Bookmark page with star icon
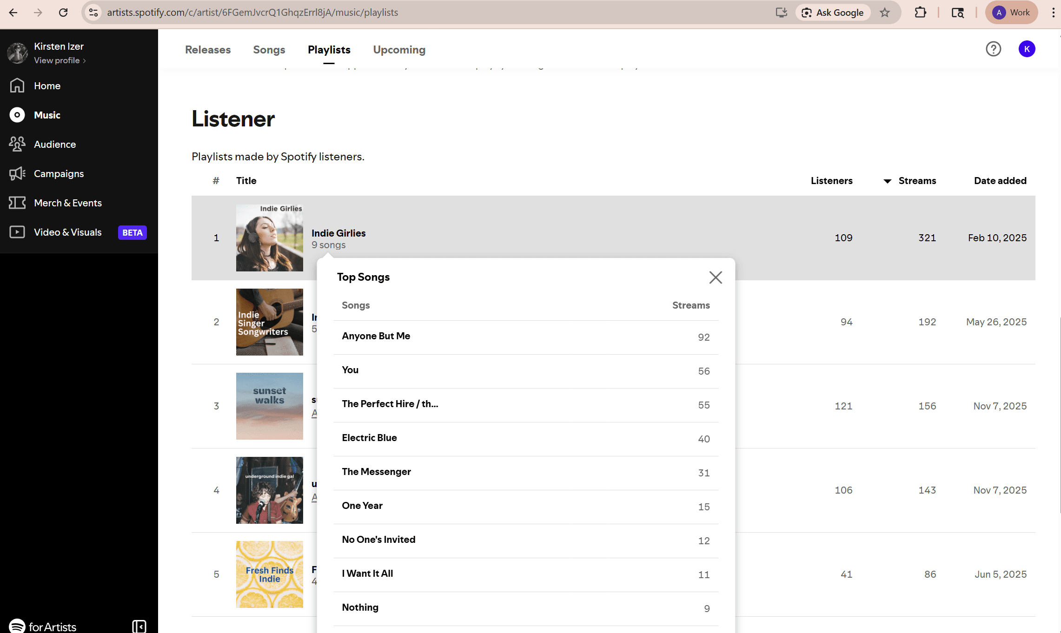The image size is (1061, 633). click(x=884, y=13)
